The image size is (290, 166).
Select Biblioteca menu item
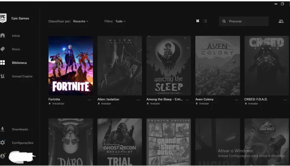19,63
